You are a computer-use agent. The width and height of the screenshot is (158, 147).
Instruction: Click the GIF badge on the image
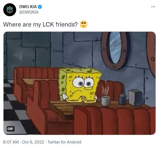point(11,129)
